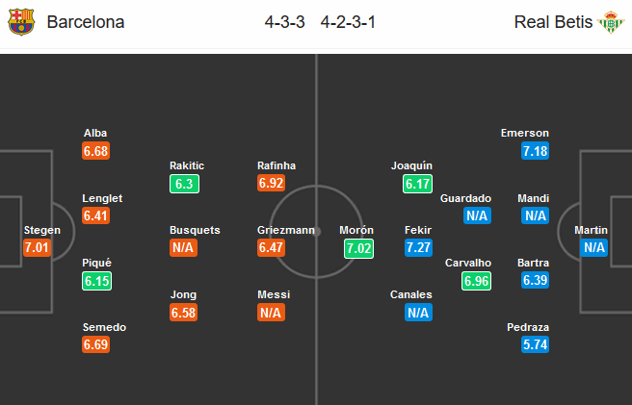Open player Griezmann's name label

286,230
